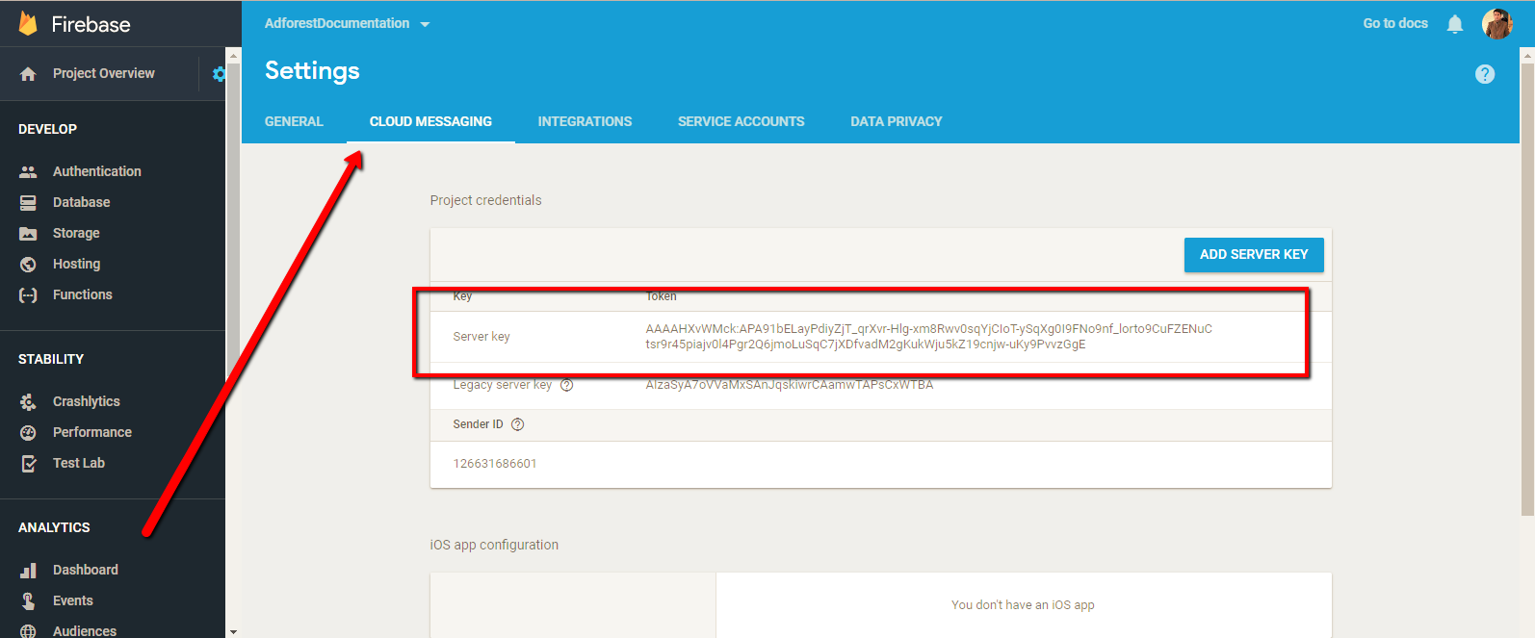Screen dimensions: 1535x638
Task: Click the Performance gauge icon
Action: pyautogui.click(x=28, y=432)
